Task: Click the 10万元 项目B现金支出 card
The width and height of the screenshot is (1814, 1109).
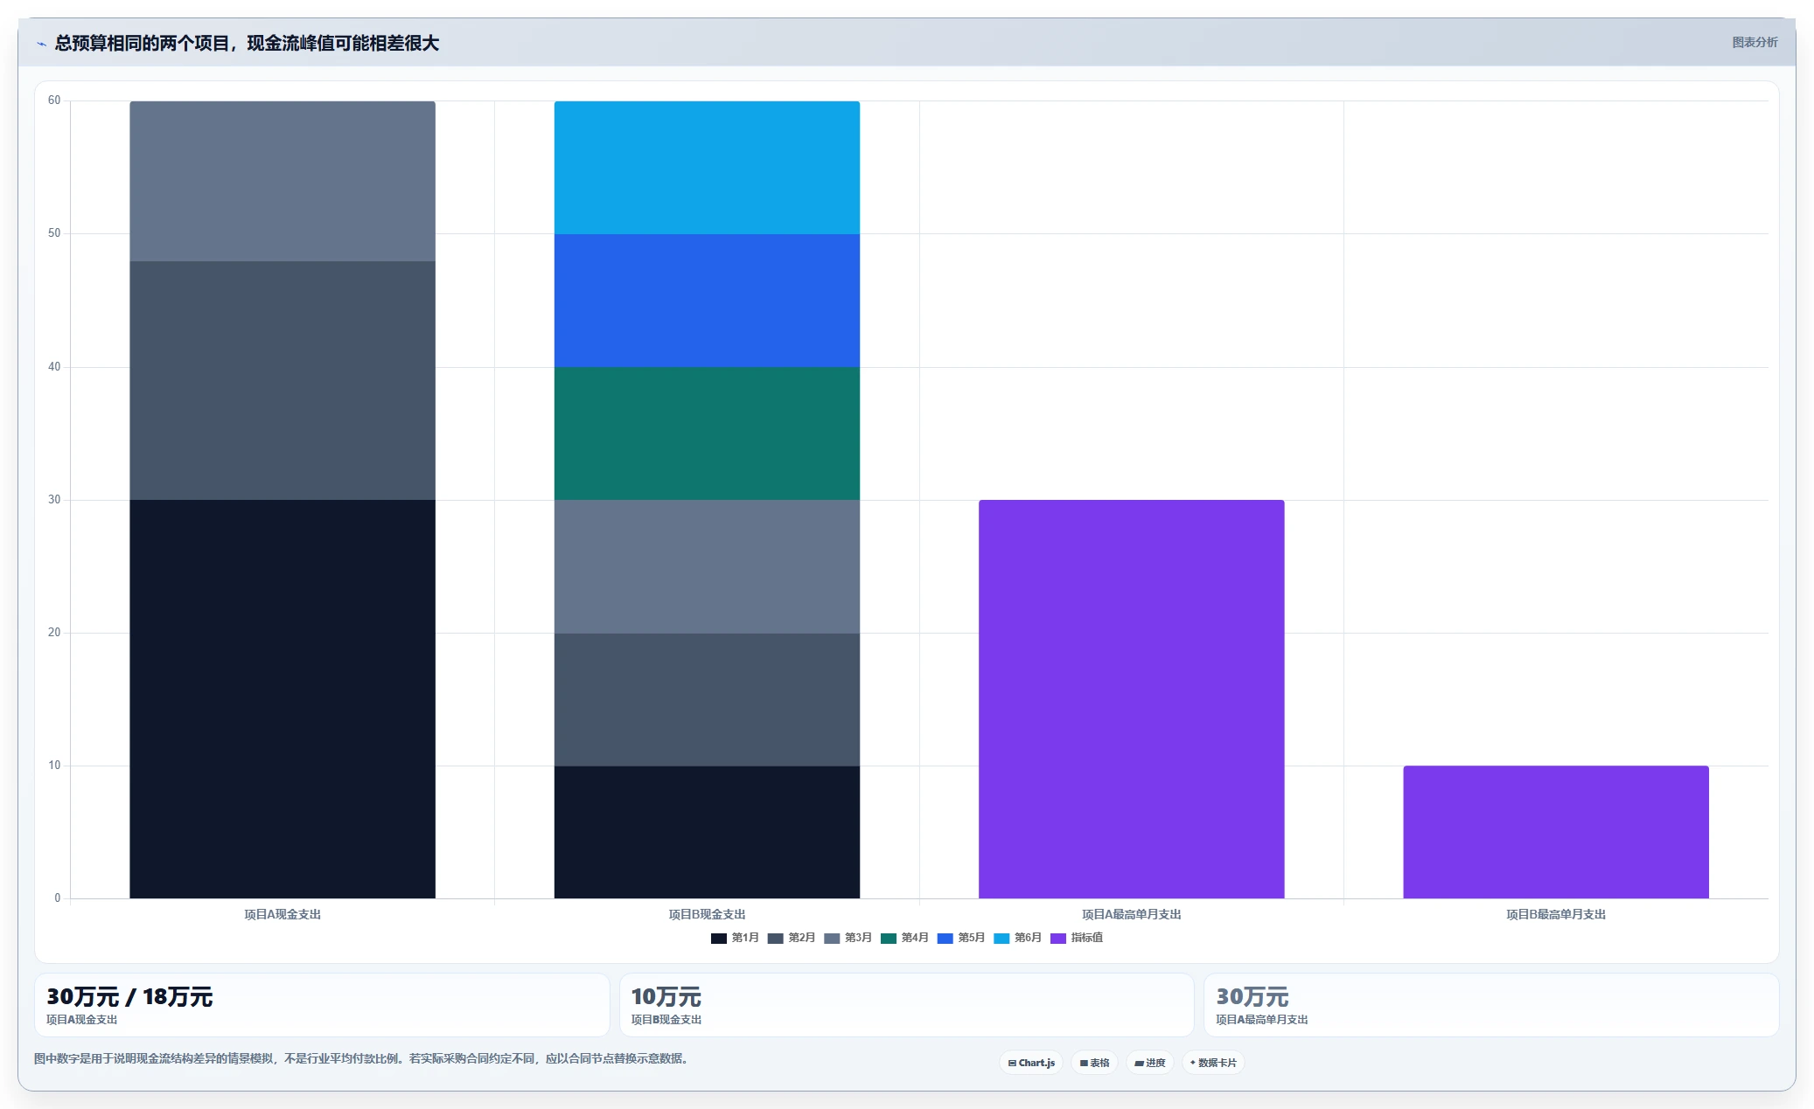Action: point(906,1005)
